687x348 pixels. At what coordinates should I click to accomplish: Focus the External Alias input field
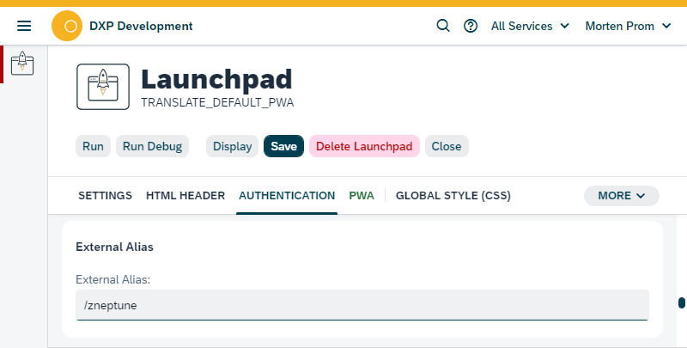(362, 305)
